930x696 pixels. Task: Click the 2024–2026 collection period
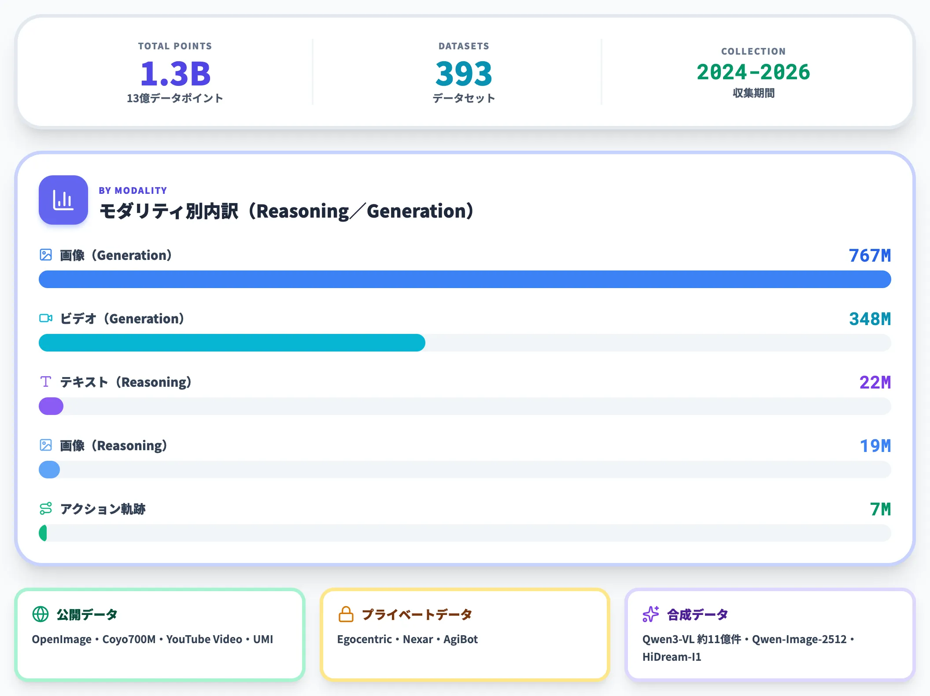coord(753,72)
